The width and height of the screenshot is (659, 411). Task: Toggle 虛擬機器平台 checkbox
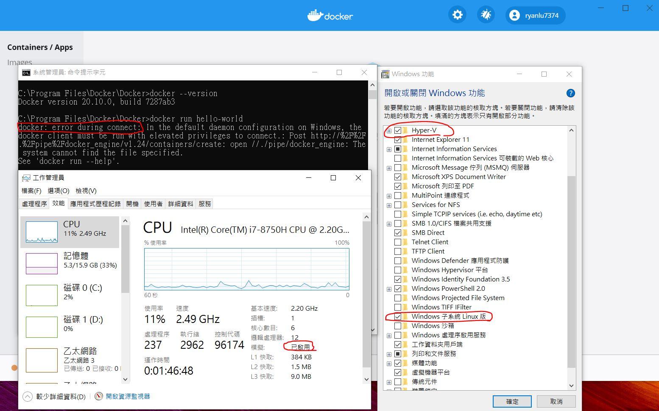398,372
